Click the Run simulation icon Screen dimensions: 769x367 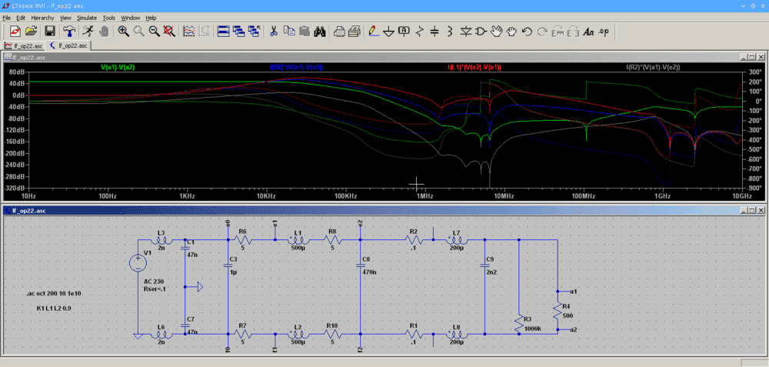88,32
